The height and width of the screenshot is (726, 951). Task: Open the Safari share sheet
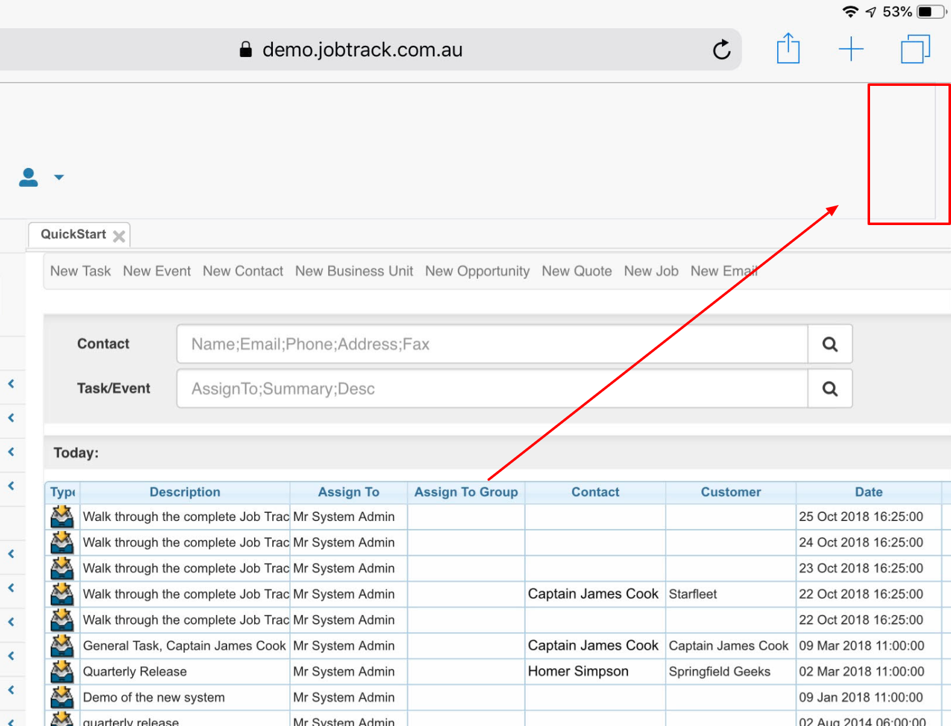(788, 48)
